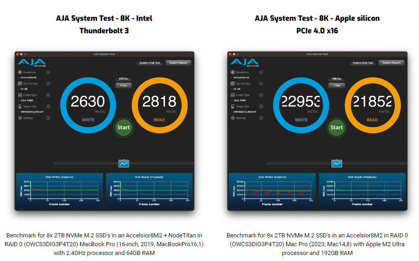Viewport: 419px width, 261px height.
Task: Click heading 'AJA System Test - 8K - Intel'
Action: [104, 18]
